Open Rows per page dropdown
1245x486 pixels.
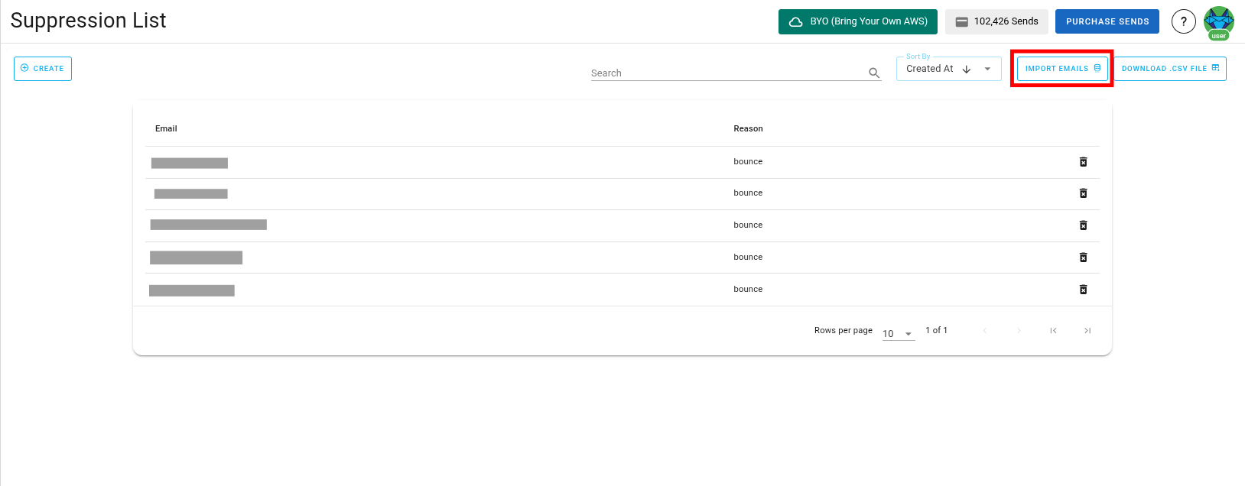pyautogui.click(x=899, y=333)
